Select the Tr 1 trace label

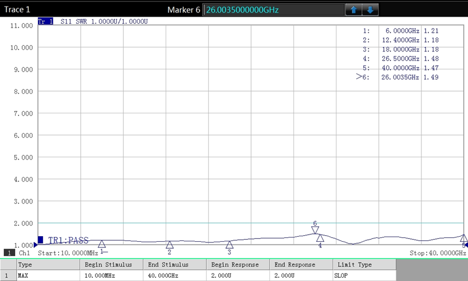[46, 22]
